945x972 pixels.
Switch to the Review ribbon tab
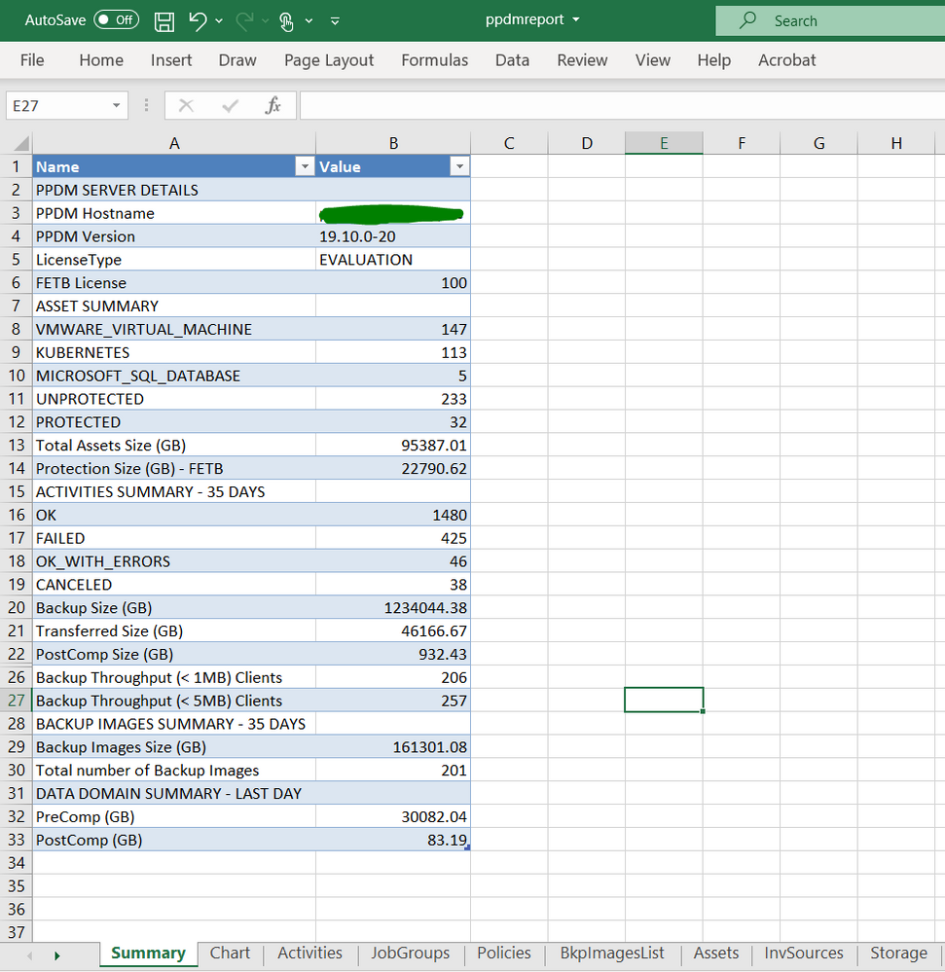click(582, 60)
